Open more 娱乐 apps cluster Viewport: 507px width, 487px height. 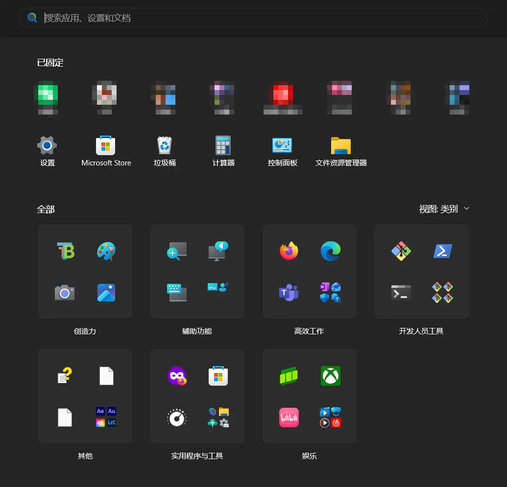[x=331, y=417]
